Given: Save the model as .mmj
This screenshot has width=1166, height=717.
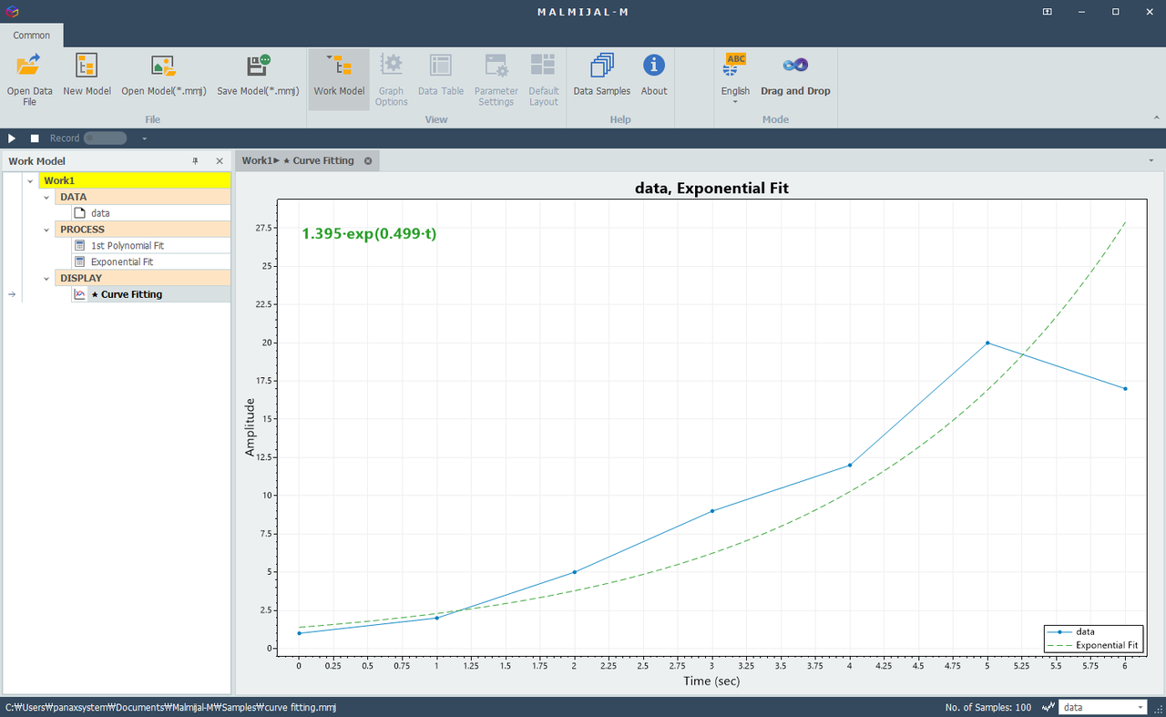Looking at the screenshot, I should 258,75.
